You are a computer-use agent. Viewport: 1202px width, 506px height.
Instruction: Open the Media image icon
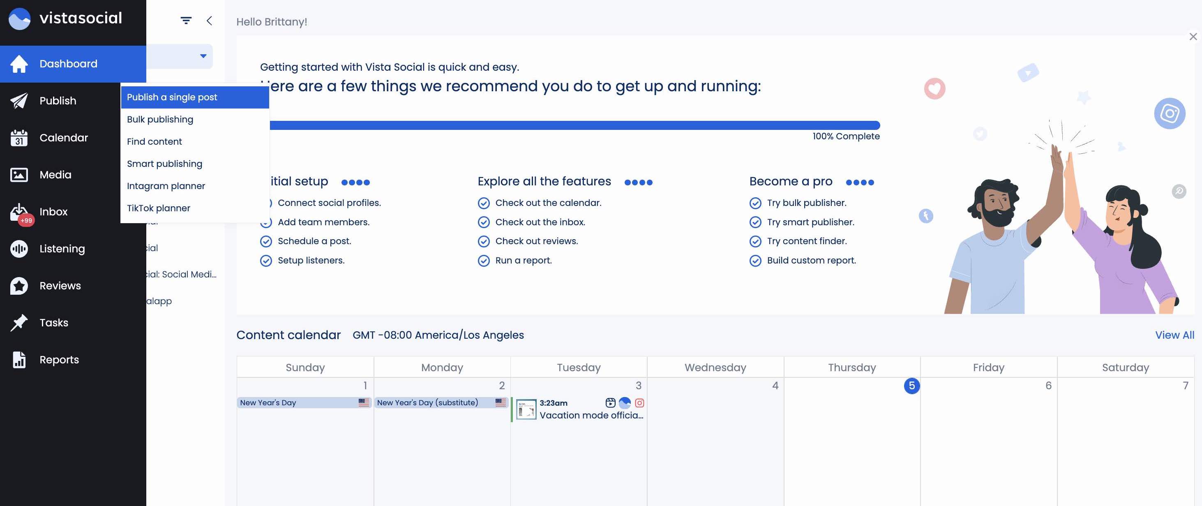coord(19,175)
